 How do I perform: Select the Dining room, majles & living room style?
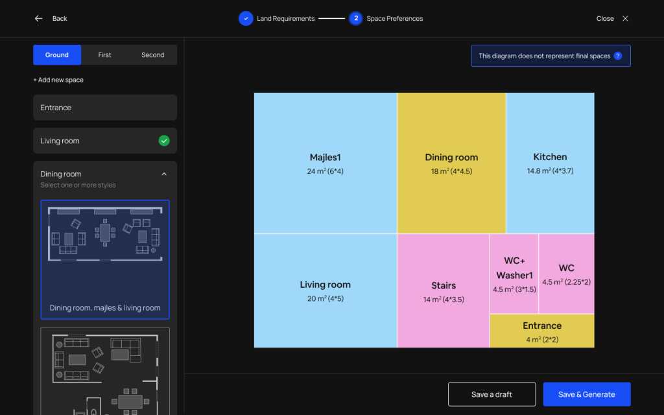tap(105, 259)
